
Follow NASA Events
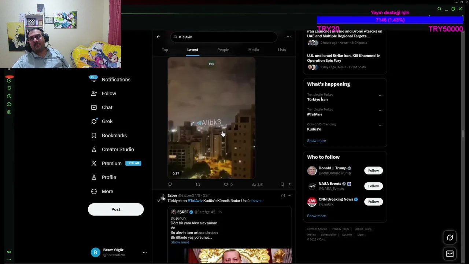click(373, 186)
